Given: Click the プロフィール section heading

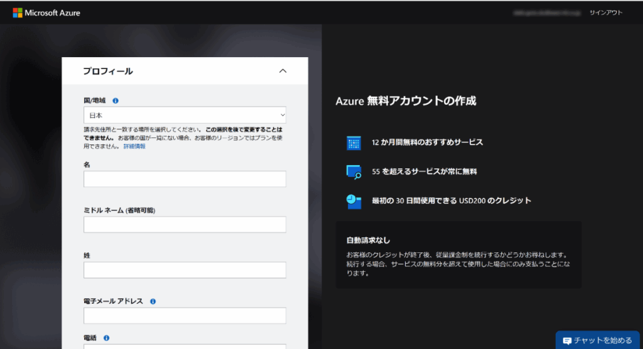Looking at the screenshot, I should coord(108,71).
